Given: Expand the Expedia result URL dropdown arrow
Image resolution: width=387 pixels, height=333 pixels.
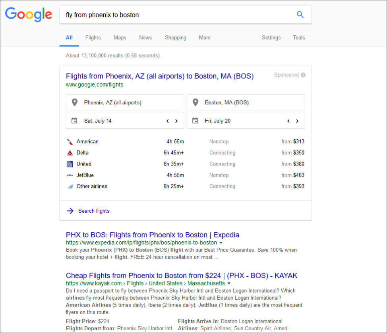Looking at the screenshot, I should click(x=221, y=243).
